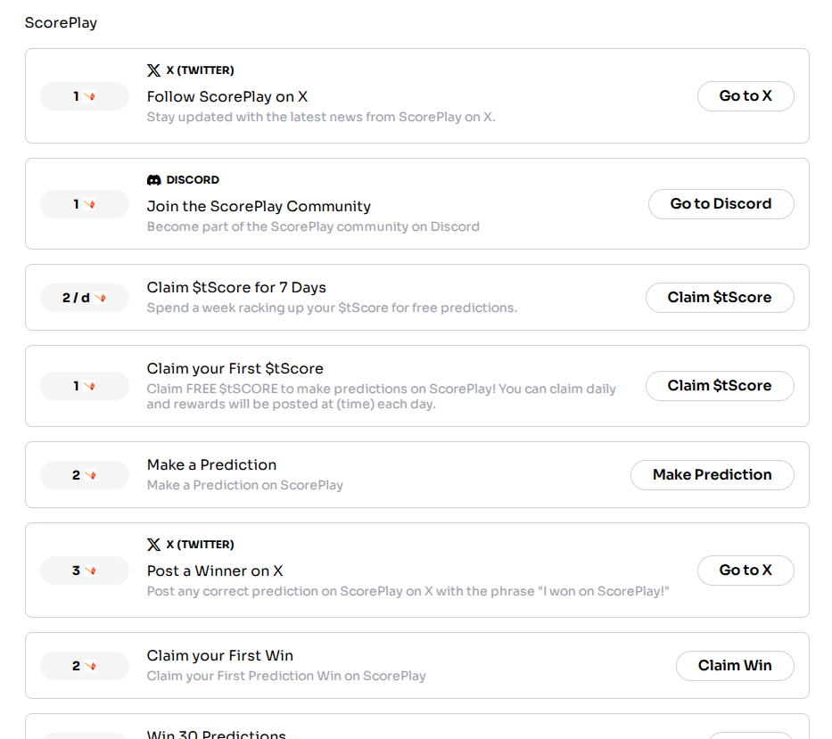Screen dimensions: 832x739
Task: Select the Follow ScorePlay on X title
Action: 227,96
